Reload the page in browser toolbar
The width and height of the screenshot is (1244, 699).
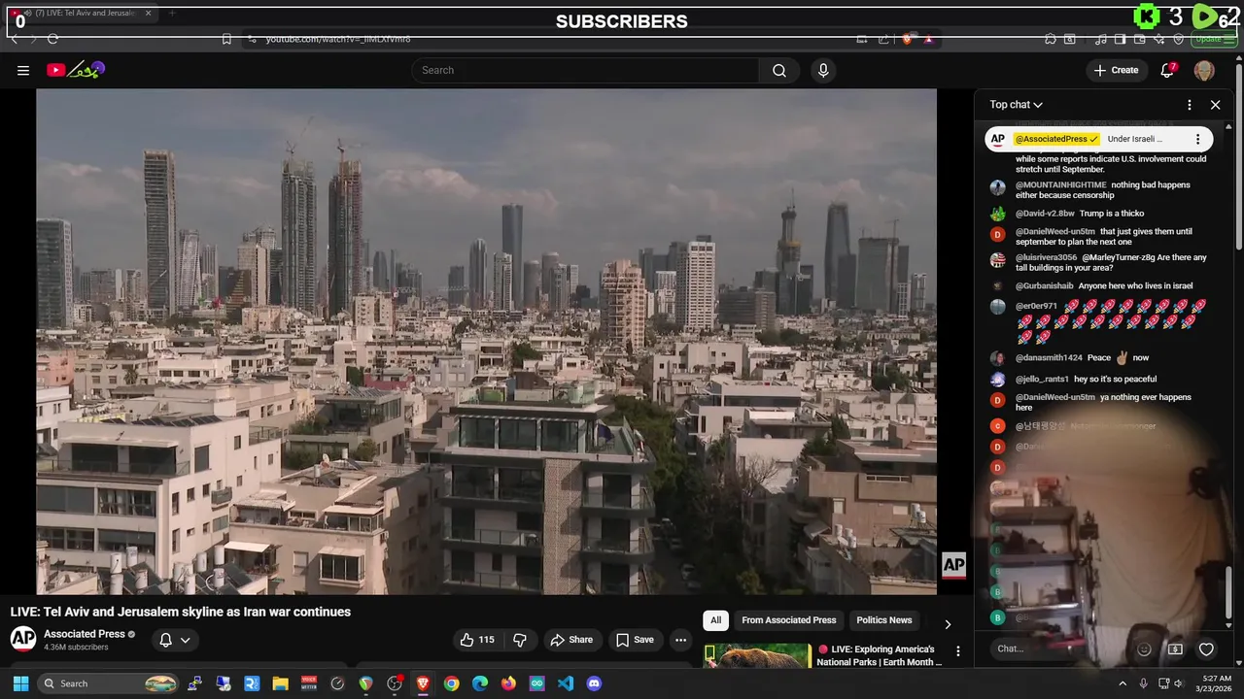tap(52, 39)
